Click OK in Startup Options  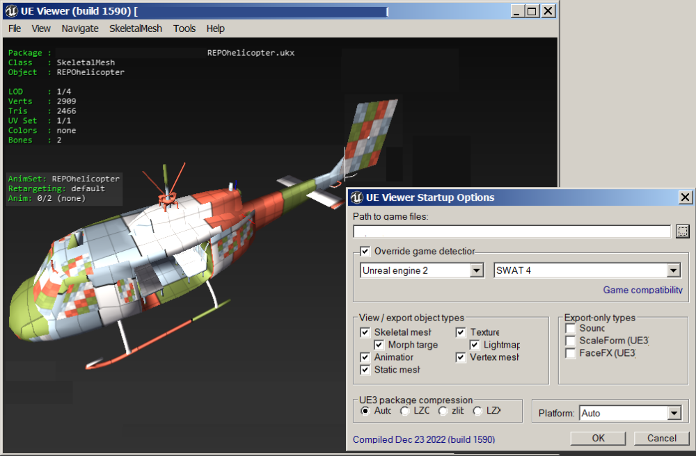point(598,438)
